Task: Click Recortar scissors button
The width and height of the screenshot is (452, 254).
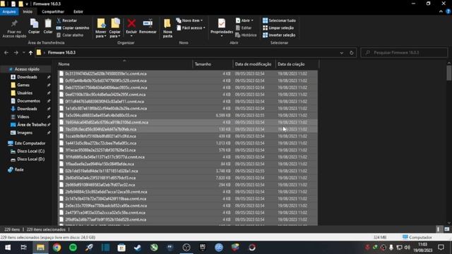Action: tap(67, 20)
